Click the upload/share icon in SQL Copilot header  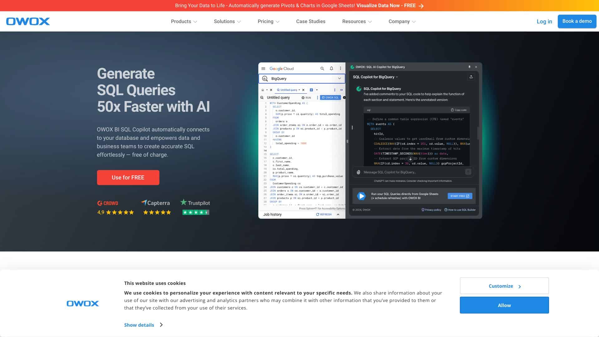click(471, 77)
